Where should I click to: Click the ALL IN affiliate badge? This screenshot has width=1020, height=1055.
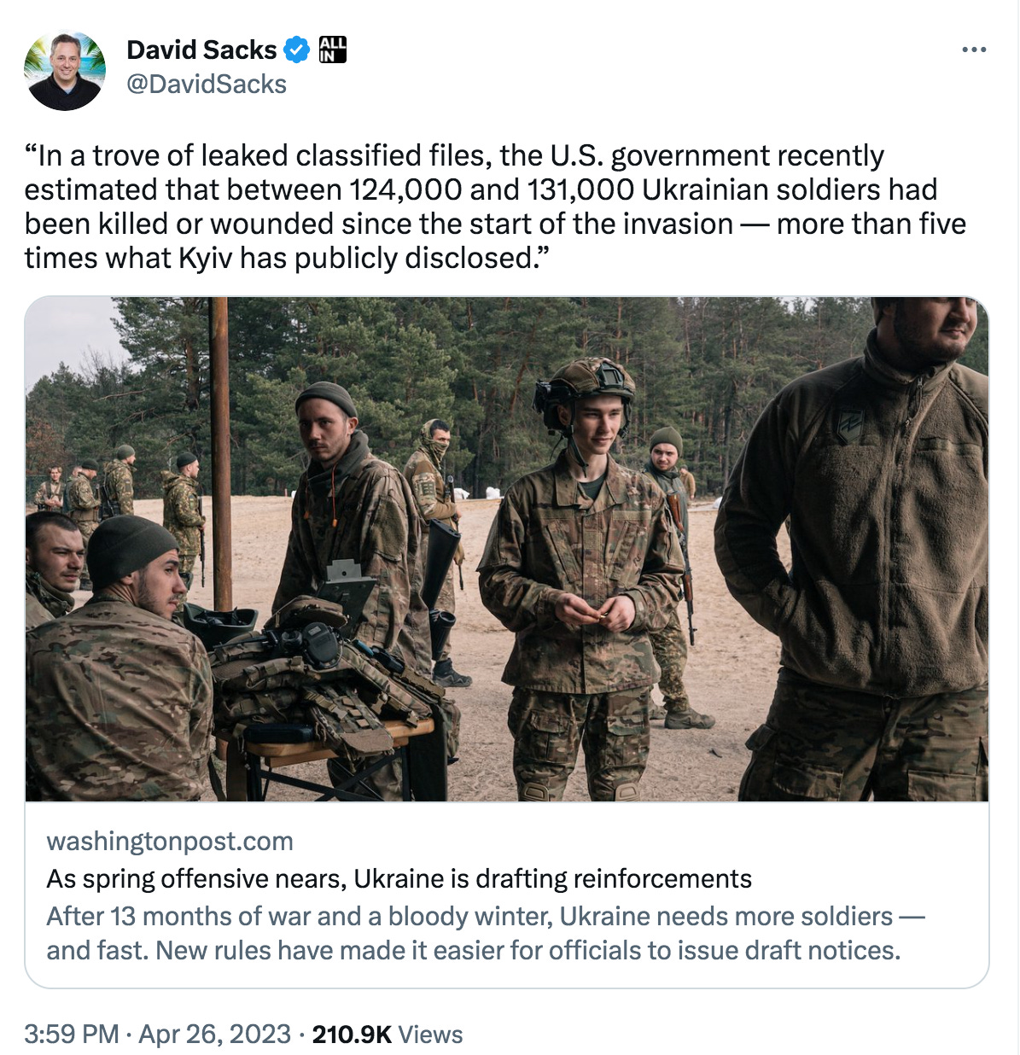point(333,50)
